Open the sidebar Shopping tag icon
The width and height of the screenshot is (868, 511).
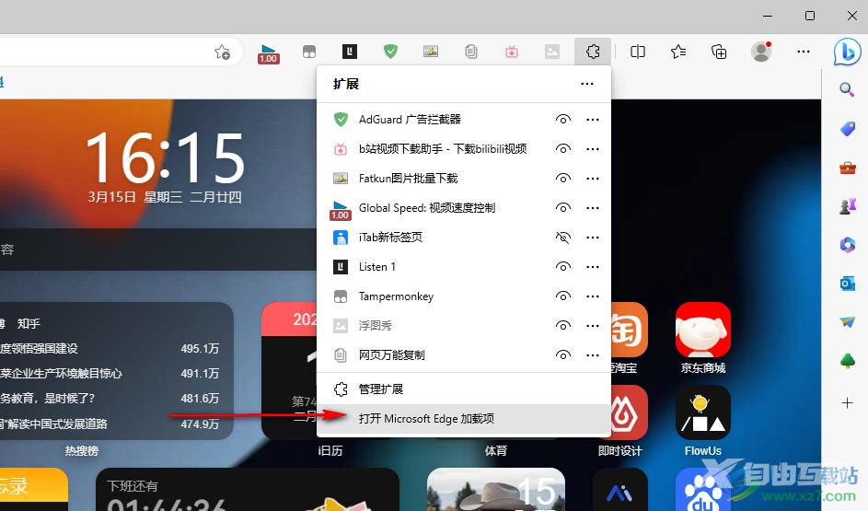(847, 129)
